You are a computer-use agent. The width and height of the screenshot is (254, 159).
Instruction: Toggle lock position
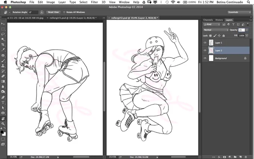219,36
